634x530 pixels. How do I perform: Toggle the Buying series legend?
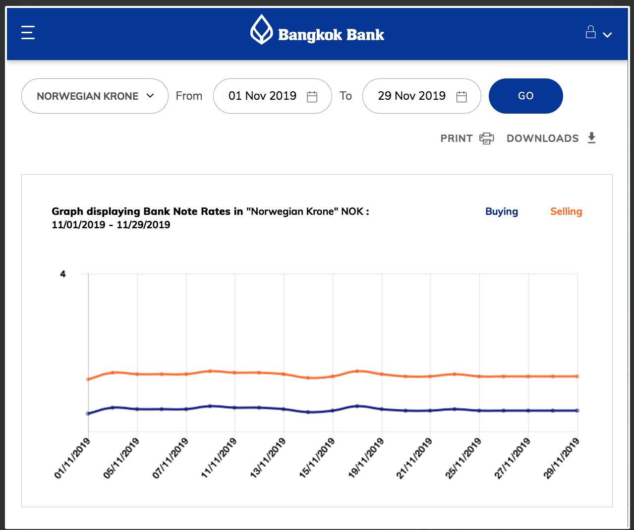click(501, 211)
